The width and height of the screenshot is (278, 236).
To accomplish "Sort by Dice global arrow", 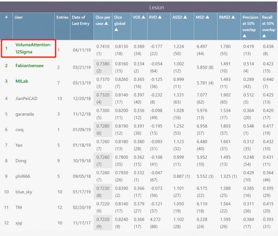I will pyautogui.click(x=116, y=30).
